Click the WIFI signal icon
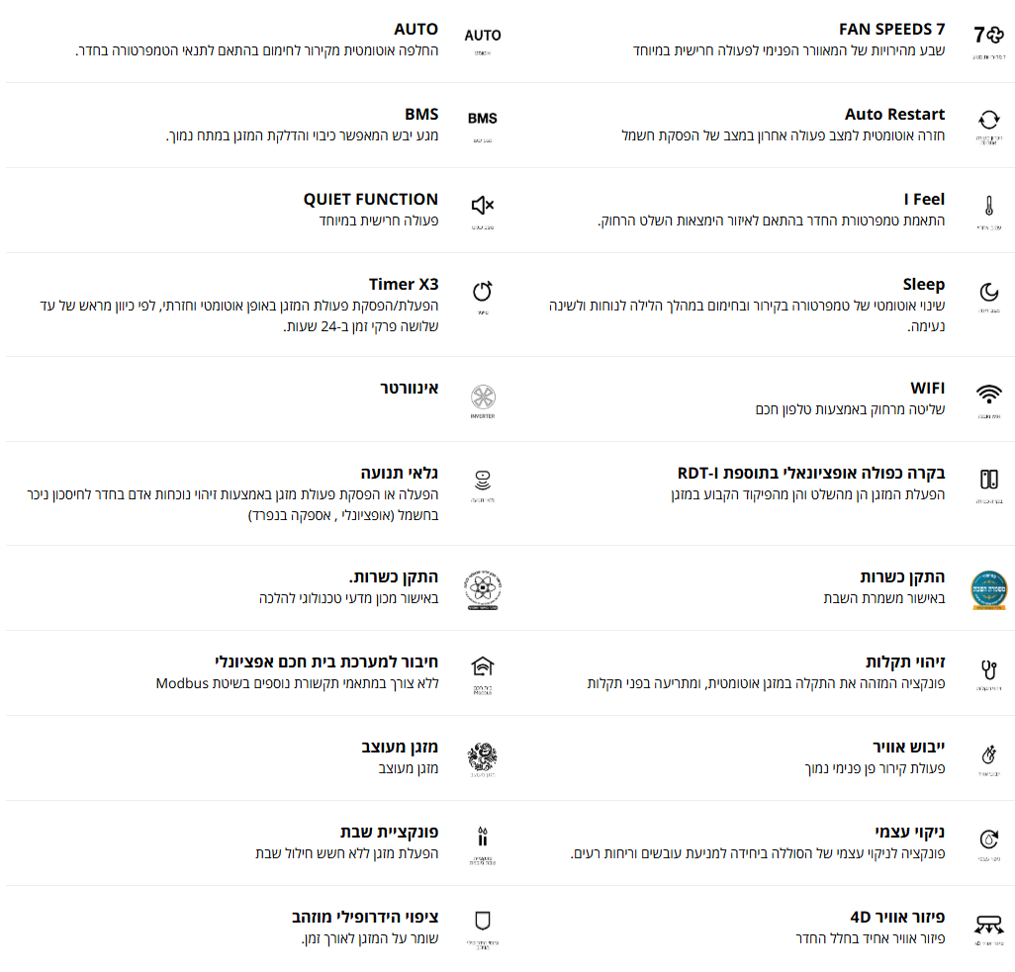This screenshot has height=972, width=1015. coord(988,395)
